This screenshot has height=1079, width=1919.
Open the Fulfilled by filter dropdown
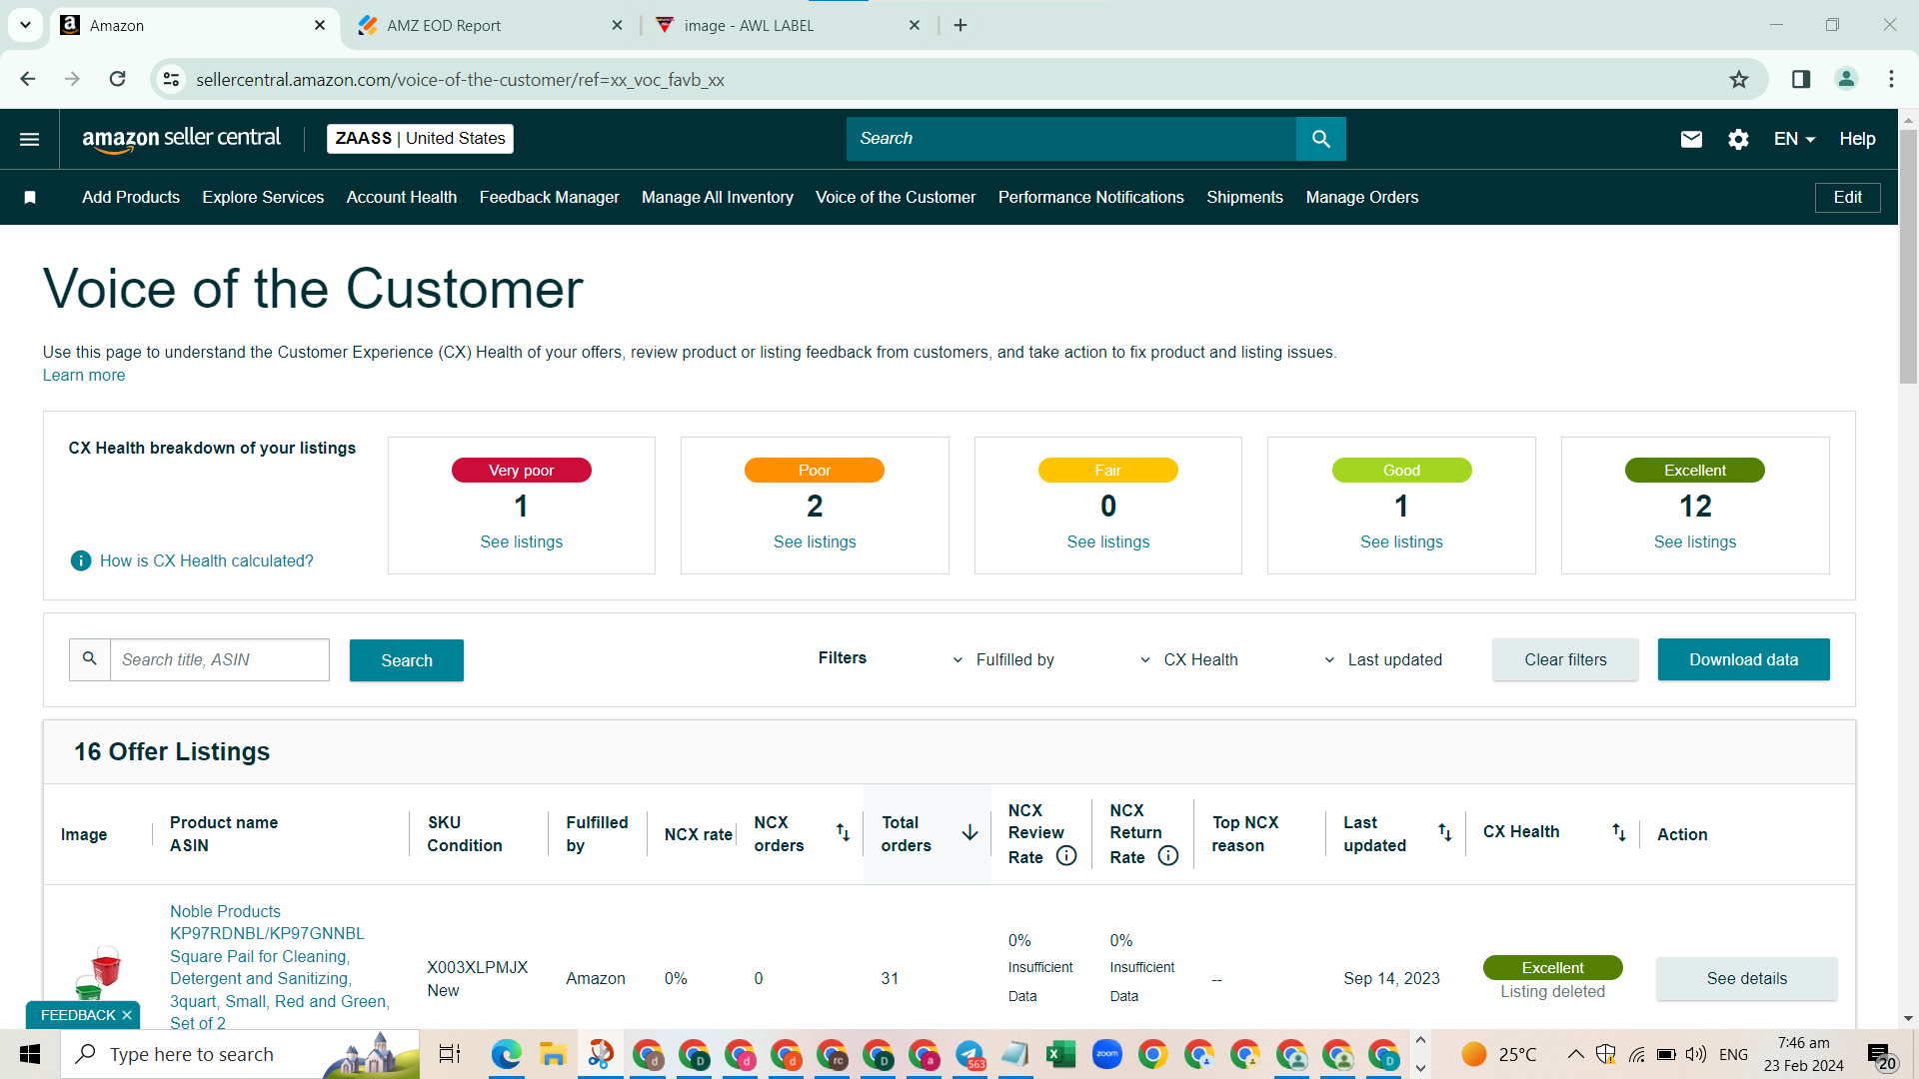1004,659
